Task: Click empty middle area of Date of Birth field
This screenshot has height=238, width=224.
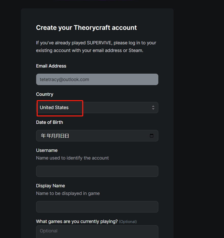Action: [109, 136]
